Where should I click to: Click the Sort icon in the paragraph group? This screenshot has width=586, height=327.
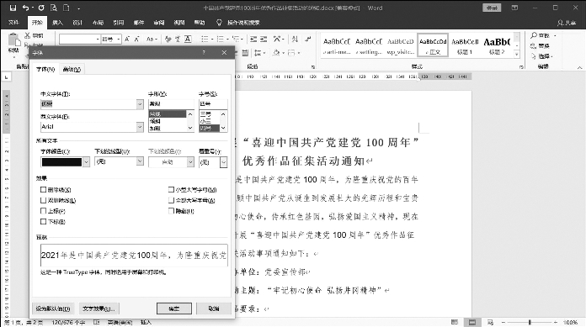pos(295,39)
